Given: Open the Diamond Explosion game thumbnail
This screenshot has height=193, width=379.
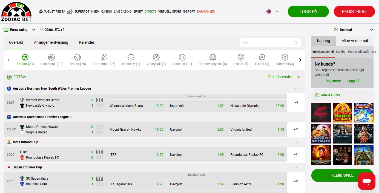Looking at the screenshot, I should tap(364, 113).
